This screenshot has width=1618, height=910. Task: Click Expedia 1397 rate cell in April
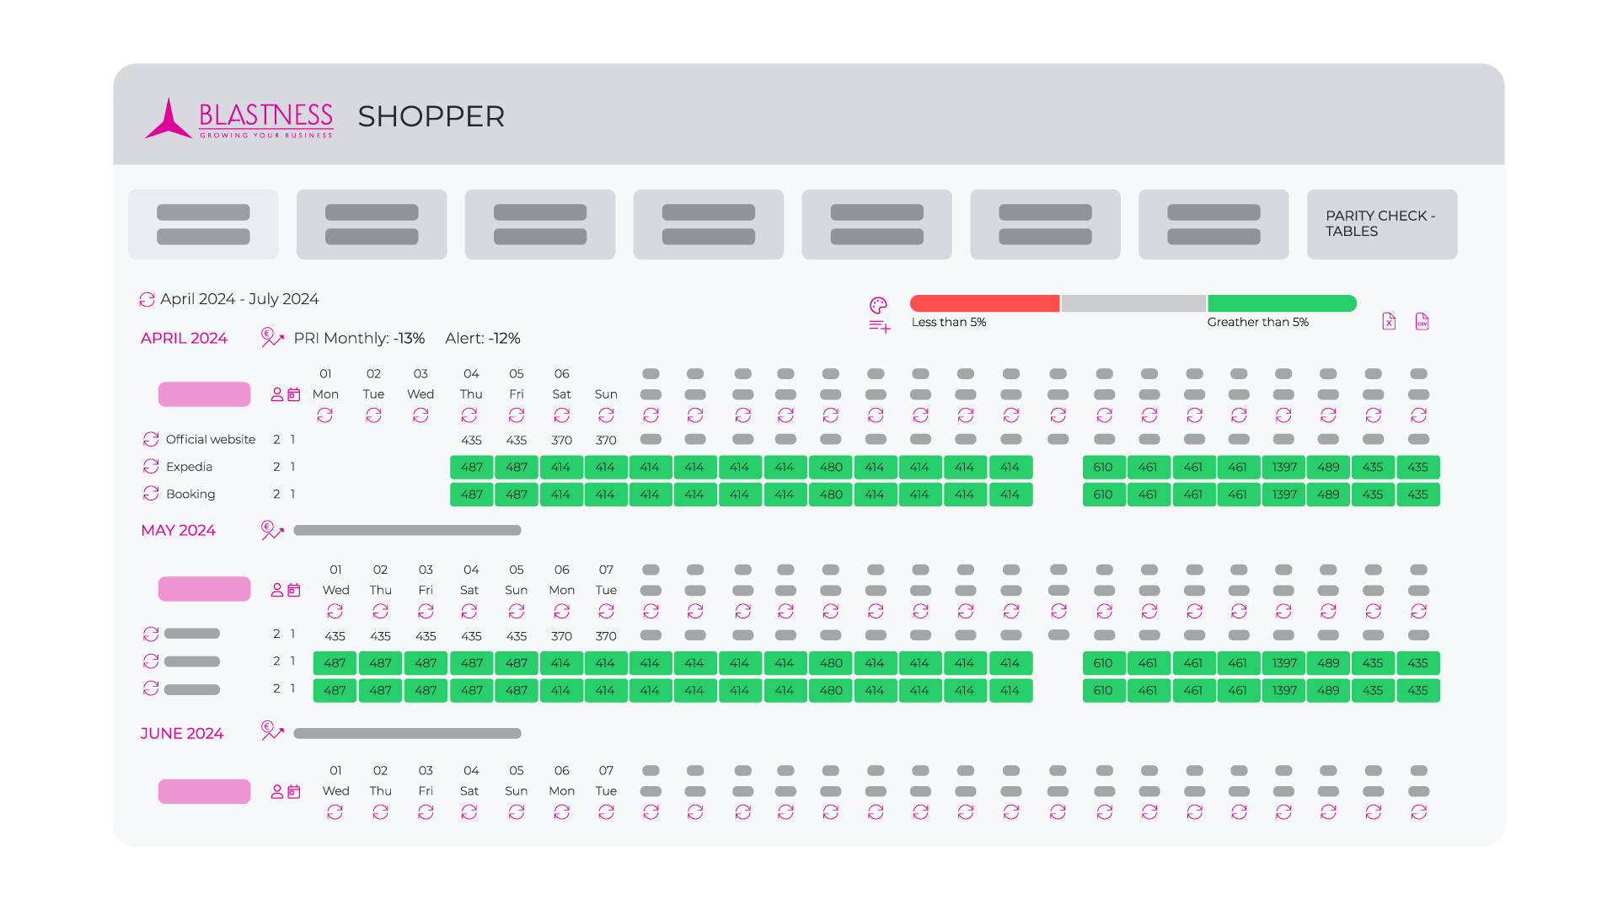pyautogui.click(x=1283, y=467)
